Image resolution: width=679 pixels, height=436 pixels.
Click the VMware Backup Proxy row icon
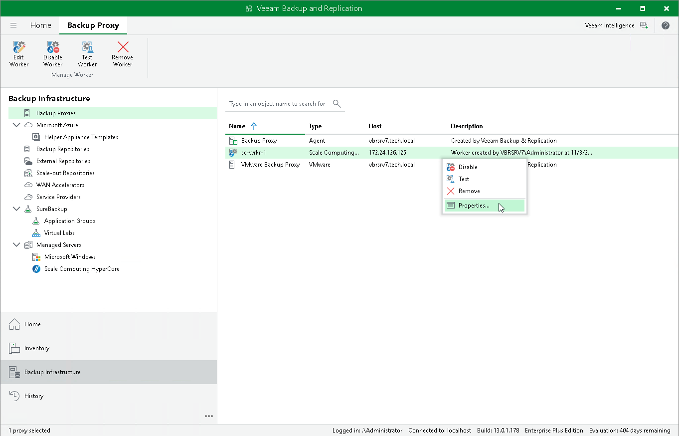(x=232, y=165)
